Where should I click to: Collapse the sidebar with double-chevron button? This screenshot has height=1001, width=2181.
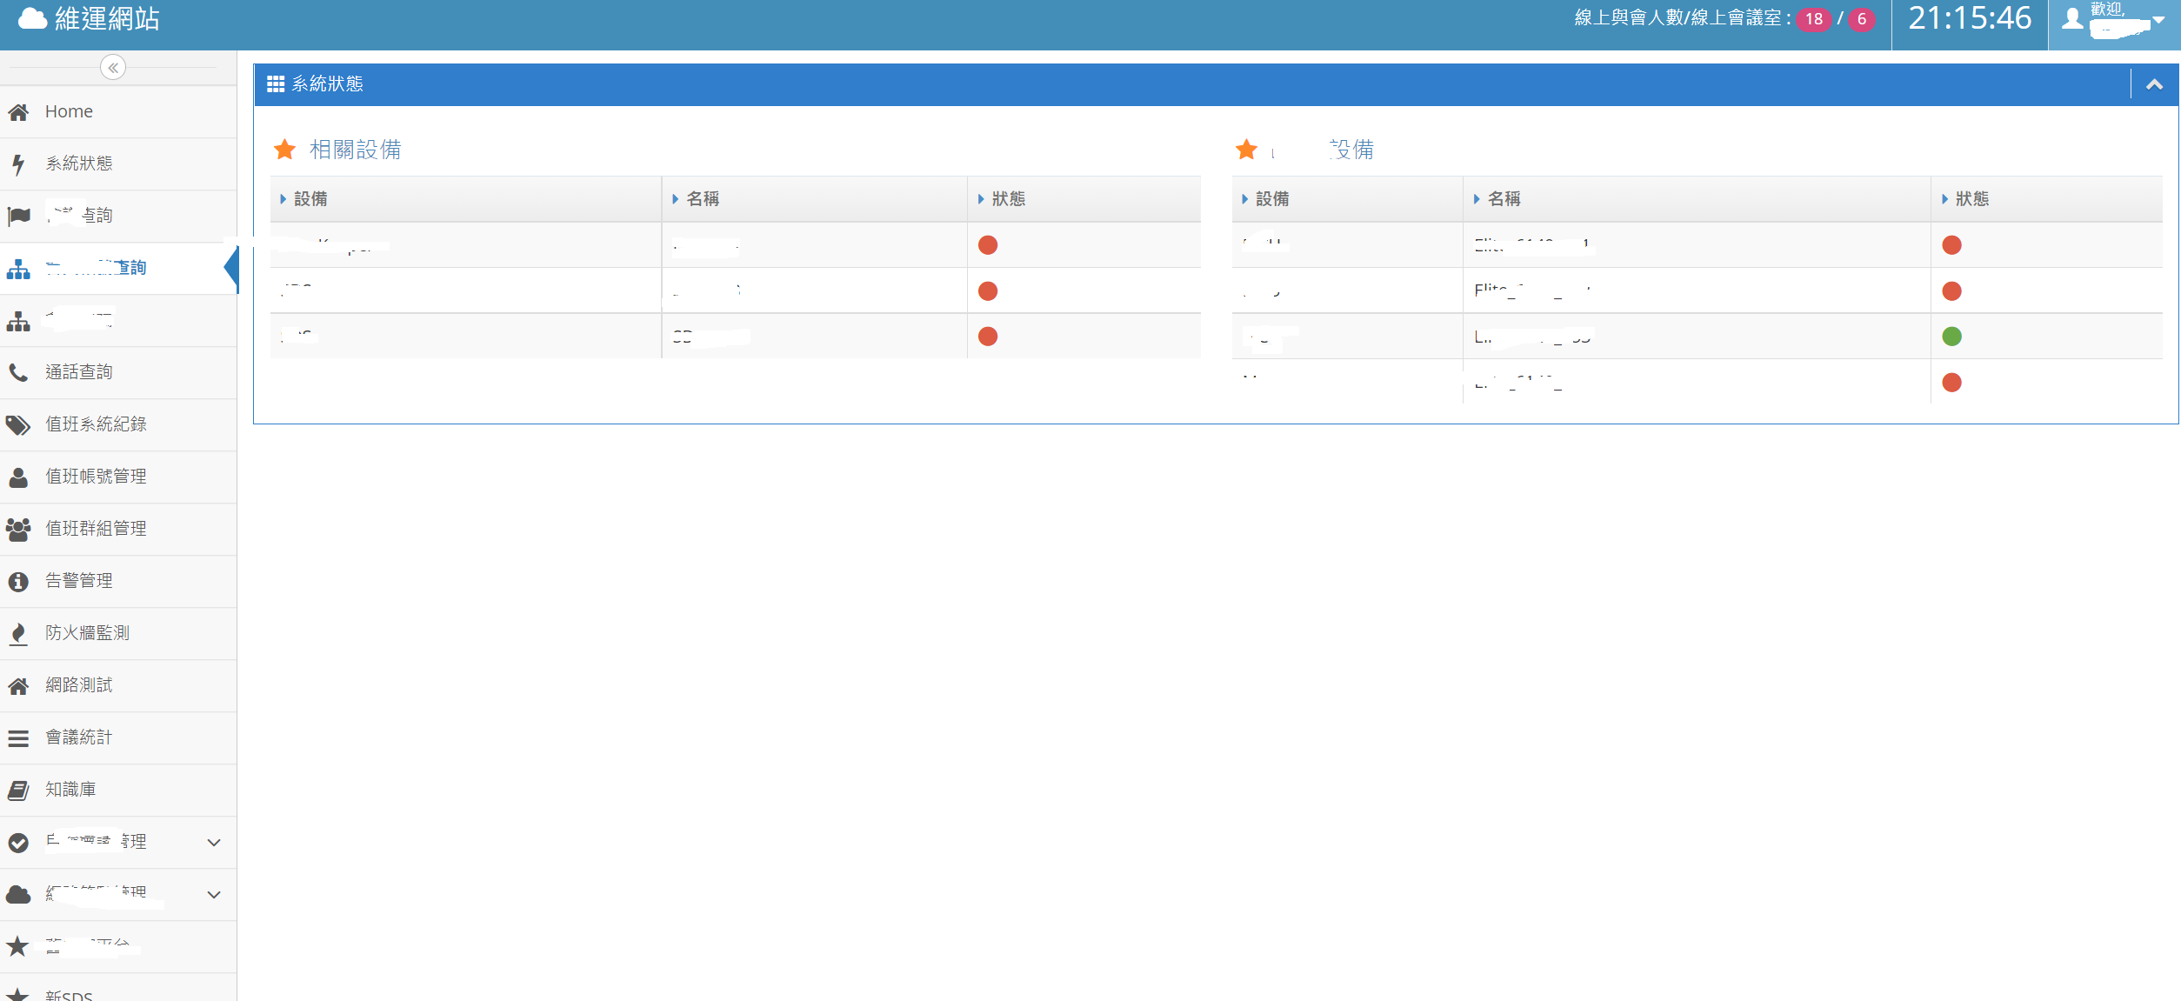coord(113,68)
